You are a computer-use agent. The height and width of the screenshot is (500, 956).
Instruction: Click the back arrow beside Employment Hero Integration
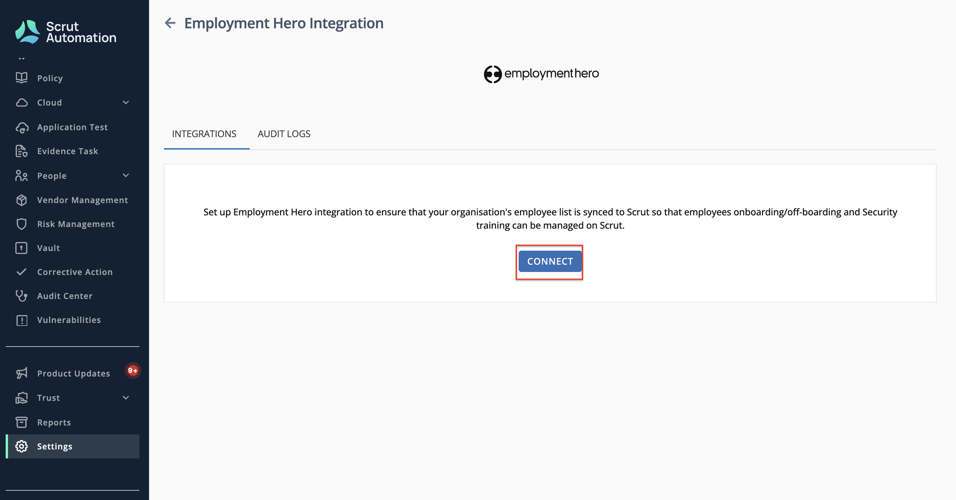click(x=170, y=23)
